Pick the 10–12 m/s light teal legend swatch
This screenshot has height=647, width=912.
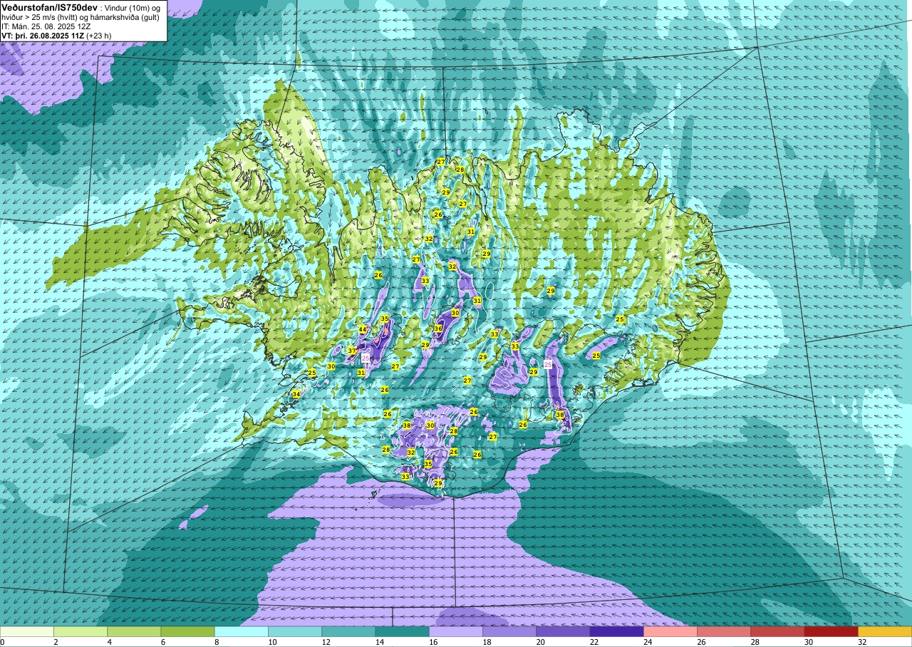coord(295,632)
